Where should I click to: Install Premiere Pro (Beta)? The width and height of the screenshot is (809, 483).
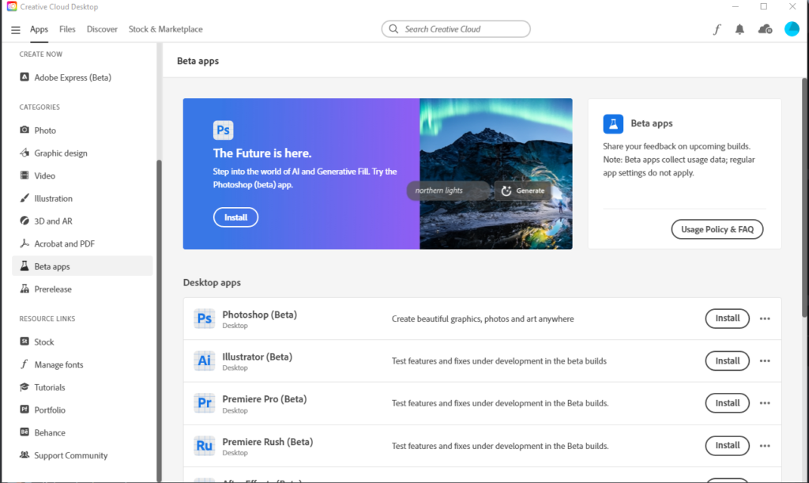coord(727,403)
